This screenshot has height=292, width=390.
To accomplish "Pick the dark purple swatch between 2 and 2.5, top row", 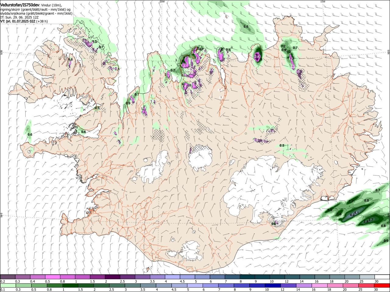I will [112, 277].
